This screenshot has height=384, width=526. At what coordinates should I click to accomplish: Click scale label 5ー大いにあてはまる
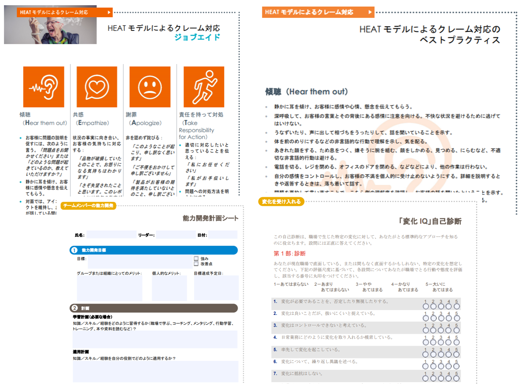(439, 287)
